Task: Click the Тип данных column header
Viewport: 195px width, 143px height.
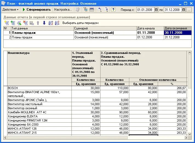Action: coord(42,28)
